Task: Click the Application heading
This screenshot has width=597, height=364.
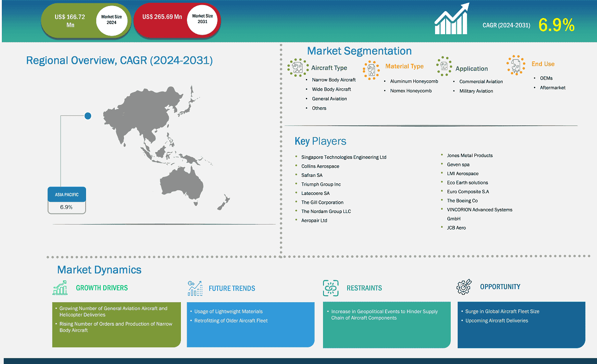Action: coord(472,68)
